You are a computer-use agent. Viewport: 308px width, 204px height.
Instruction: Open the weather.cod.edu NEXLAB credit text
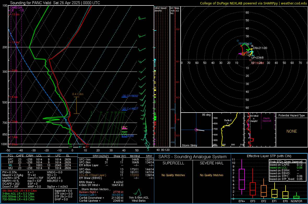coord(253,3)
